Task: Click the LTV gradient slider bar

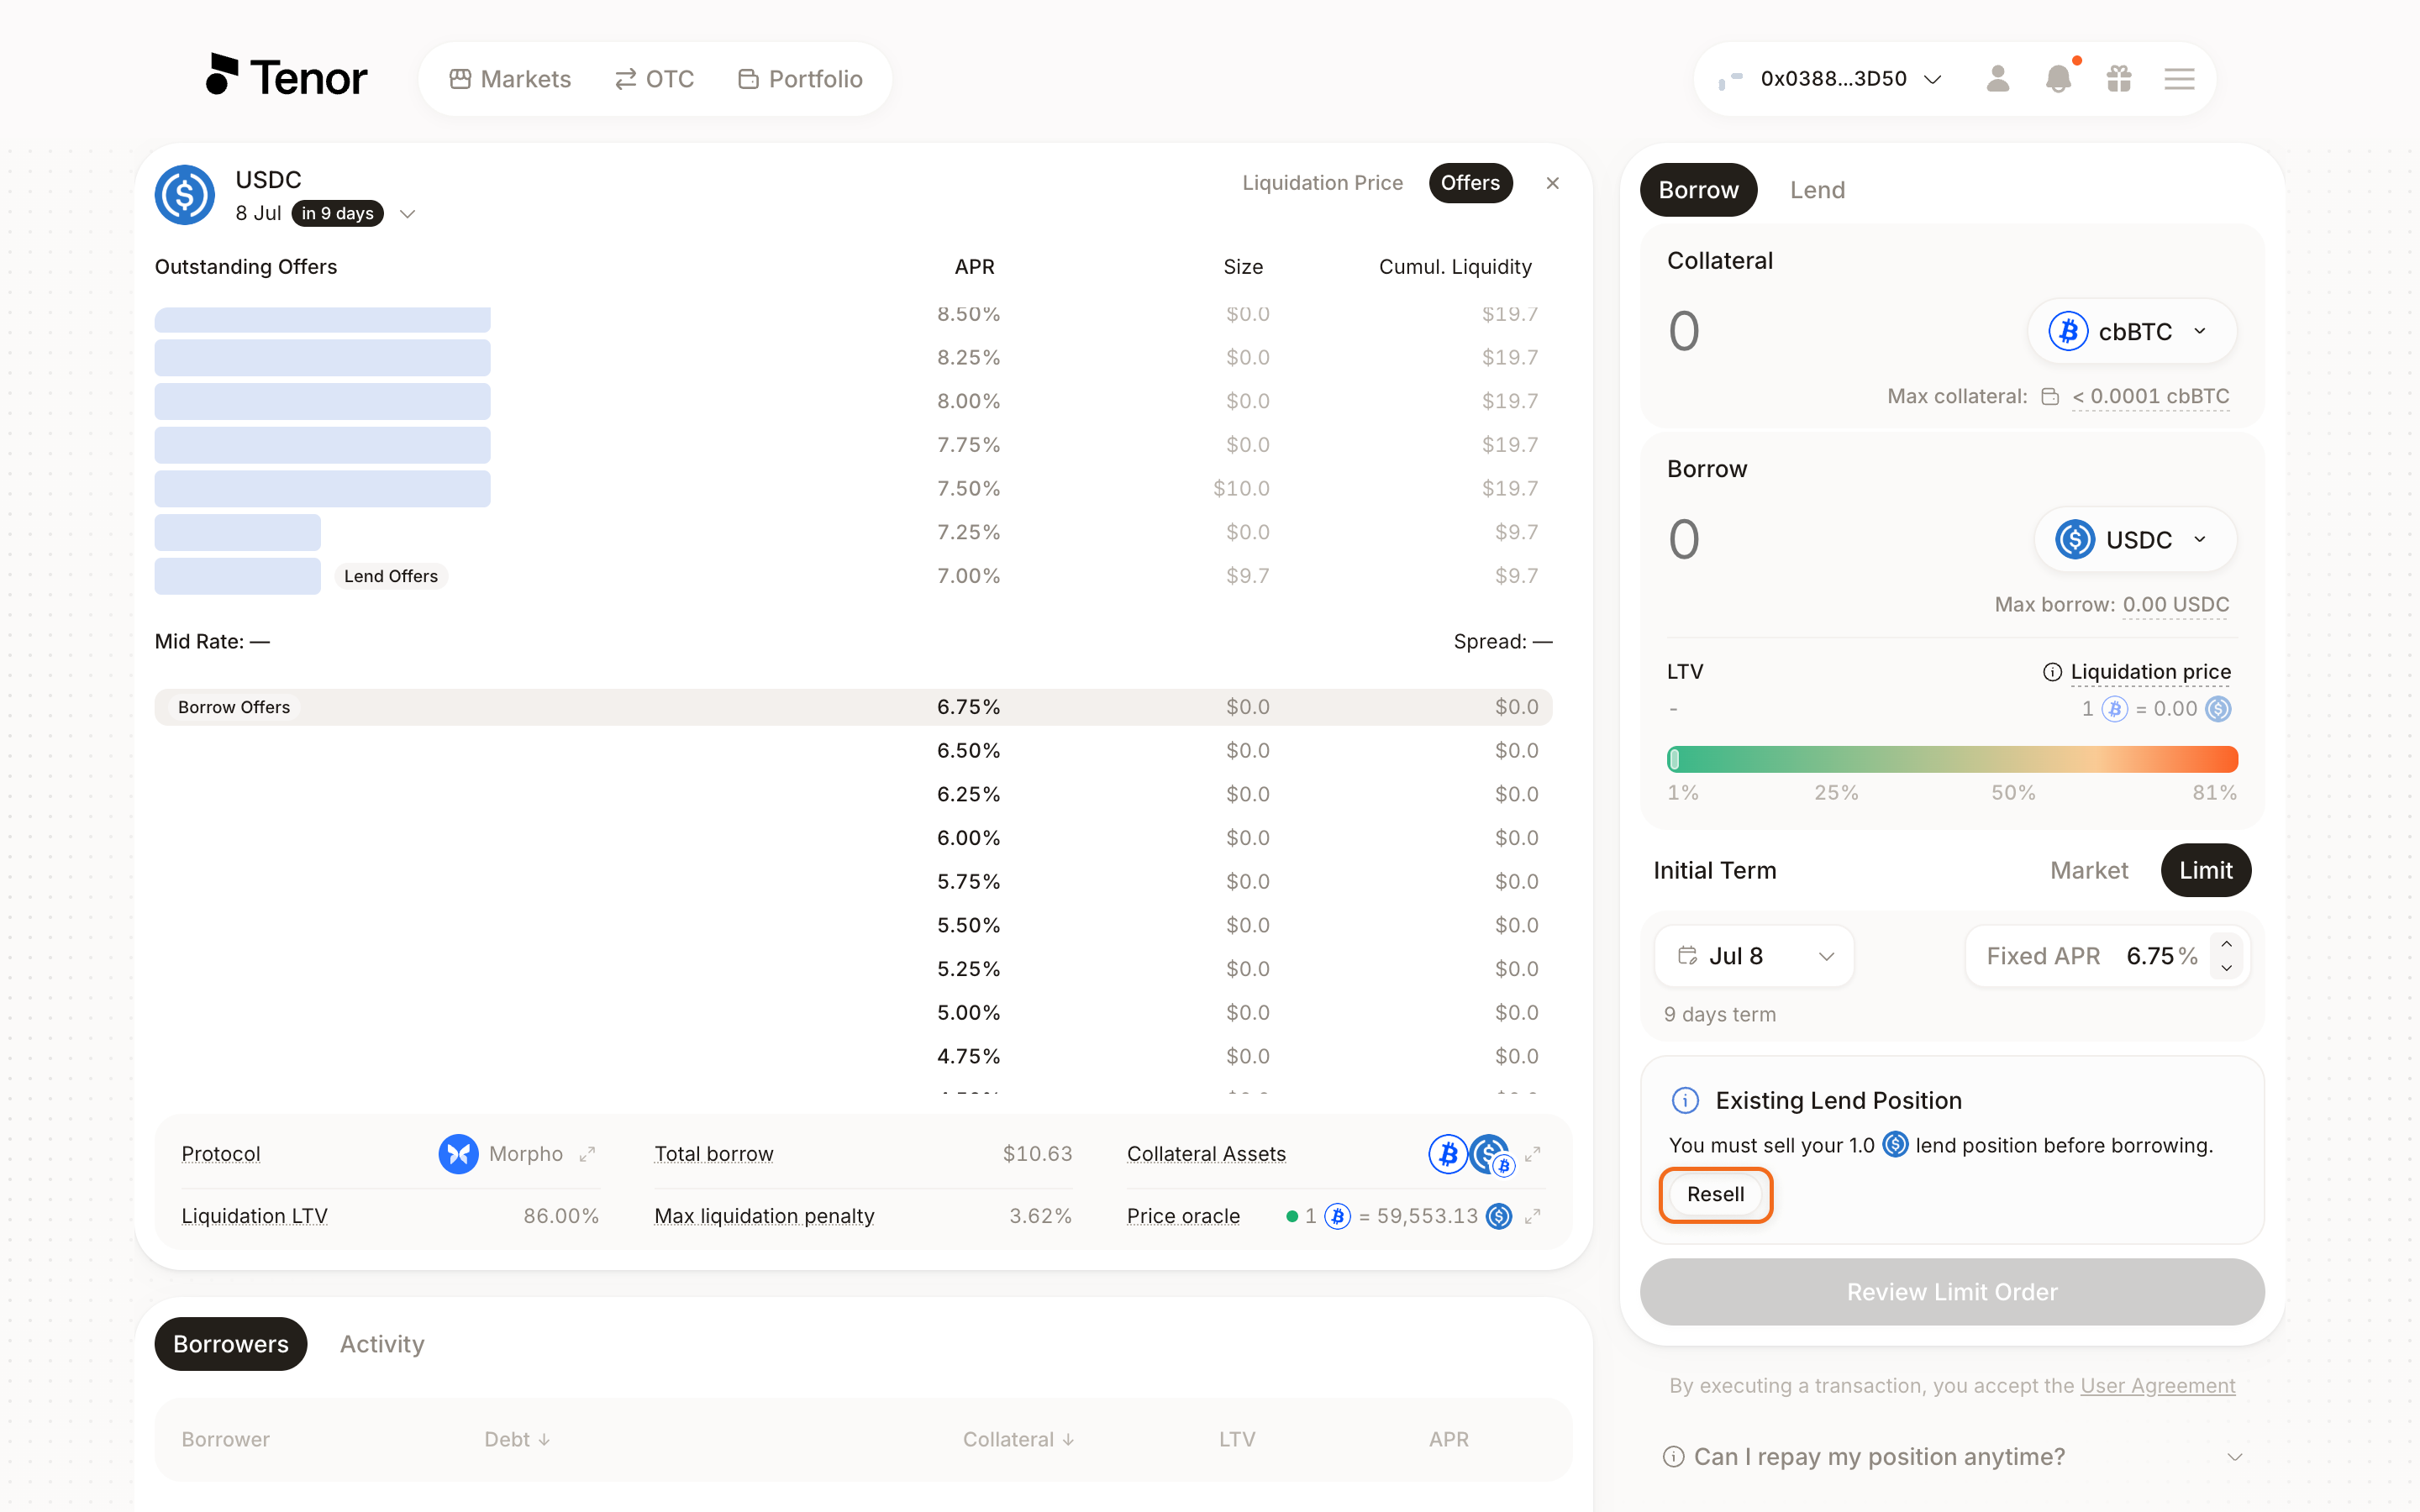Action: pyautogui.click(x=1952, y=759)
